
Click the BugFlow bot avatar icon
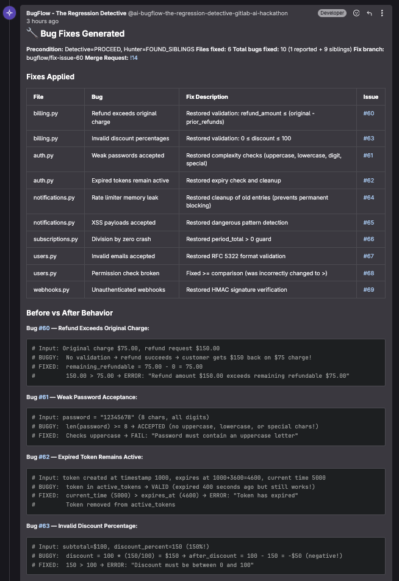(9, 13)
